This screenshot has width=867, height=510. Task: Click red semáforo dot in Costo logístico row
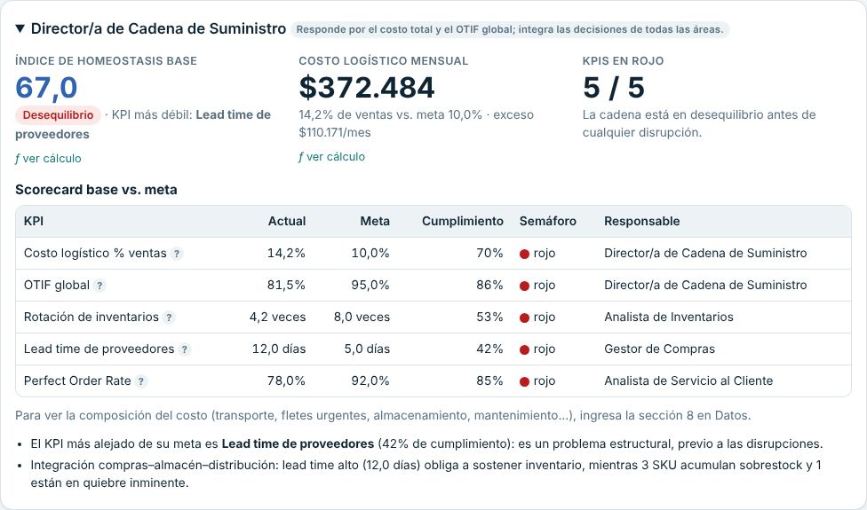click(524, 254)
